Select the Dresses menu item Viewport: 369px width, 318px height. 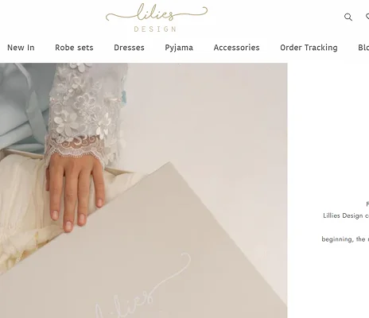[x=129, y=48]
